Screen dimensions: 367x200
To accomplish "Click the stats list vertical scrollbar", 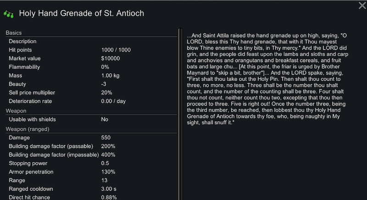I will [180, 114].
